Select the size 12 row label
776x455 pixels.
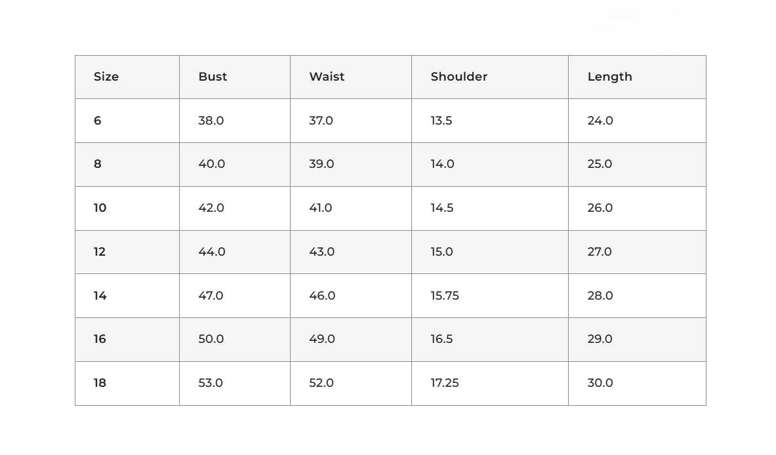[100, 252]
